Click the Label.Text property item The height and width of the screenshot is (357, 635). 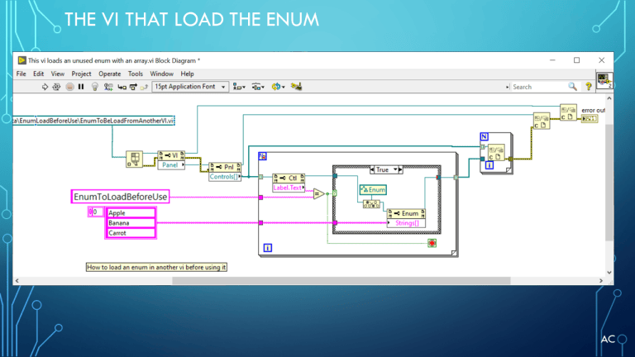coord(289,188)
